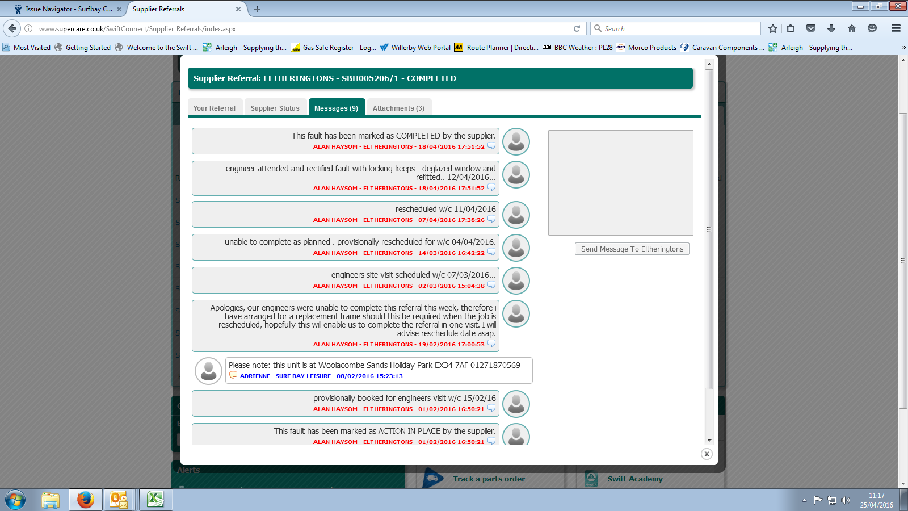Click the Pocket save icon
The height and width of the screenshot is (511, 908).
(811, 28)
